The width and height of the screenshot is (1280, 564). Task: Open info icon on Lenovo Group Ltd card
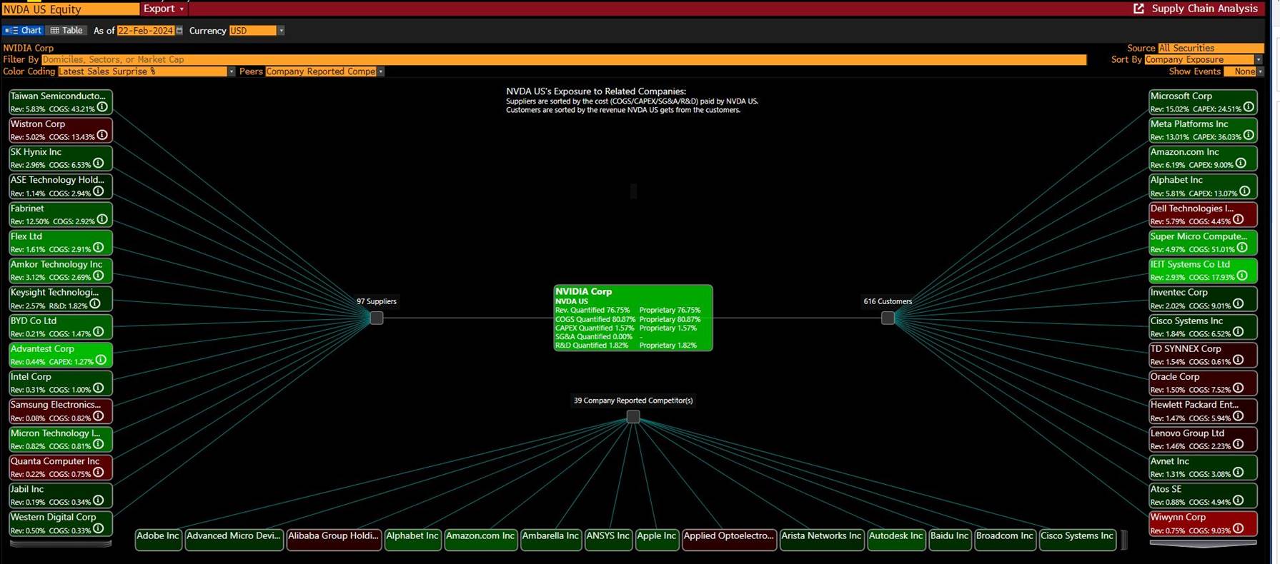coord(1238,444)
